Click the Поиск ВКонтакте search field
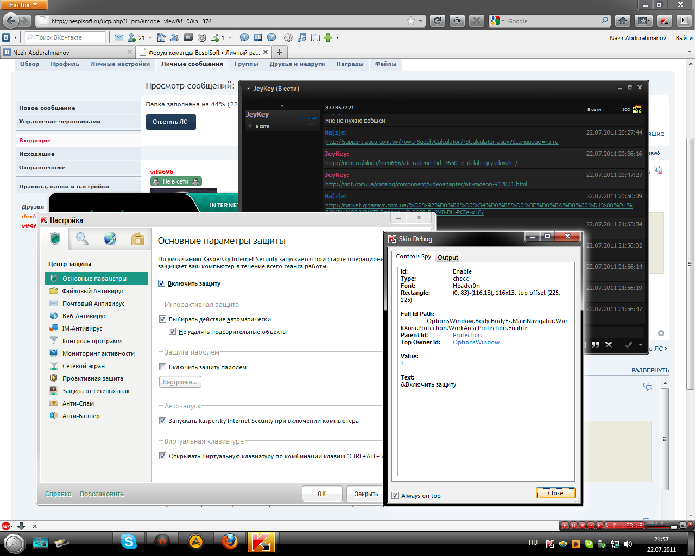The height and width of the screenshot is (556, 695). tap(65, 37)
